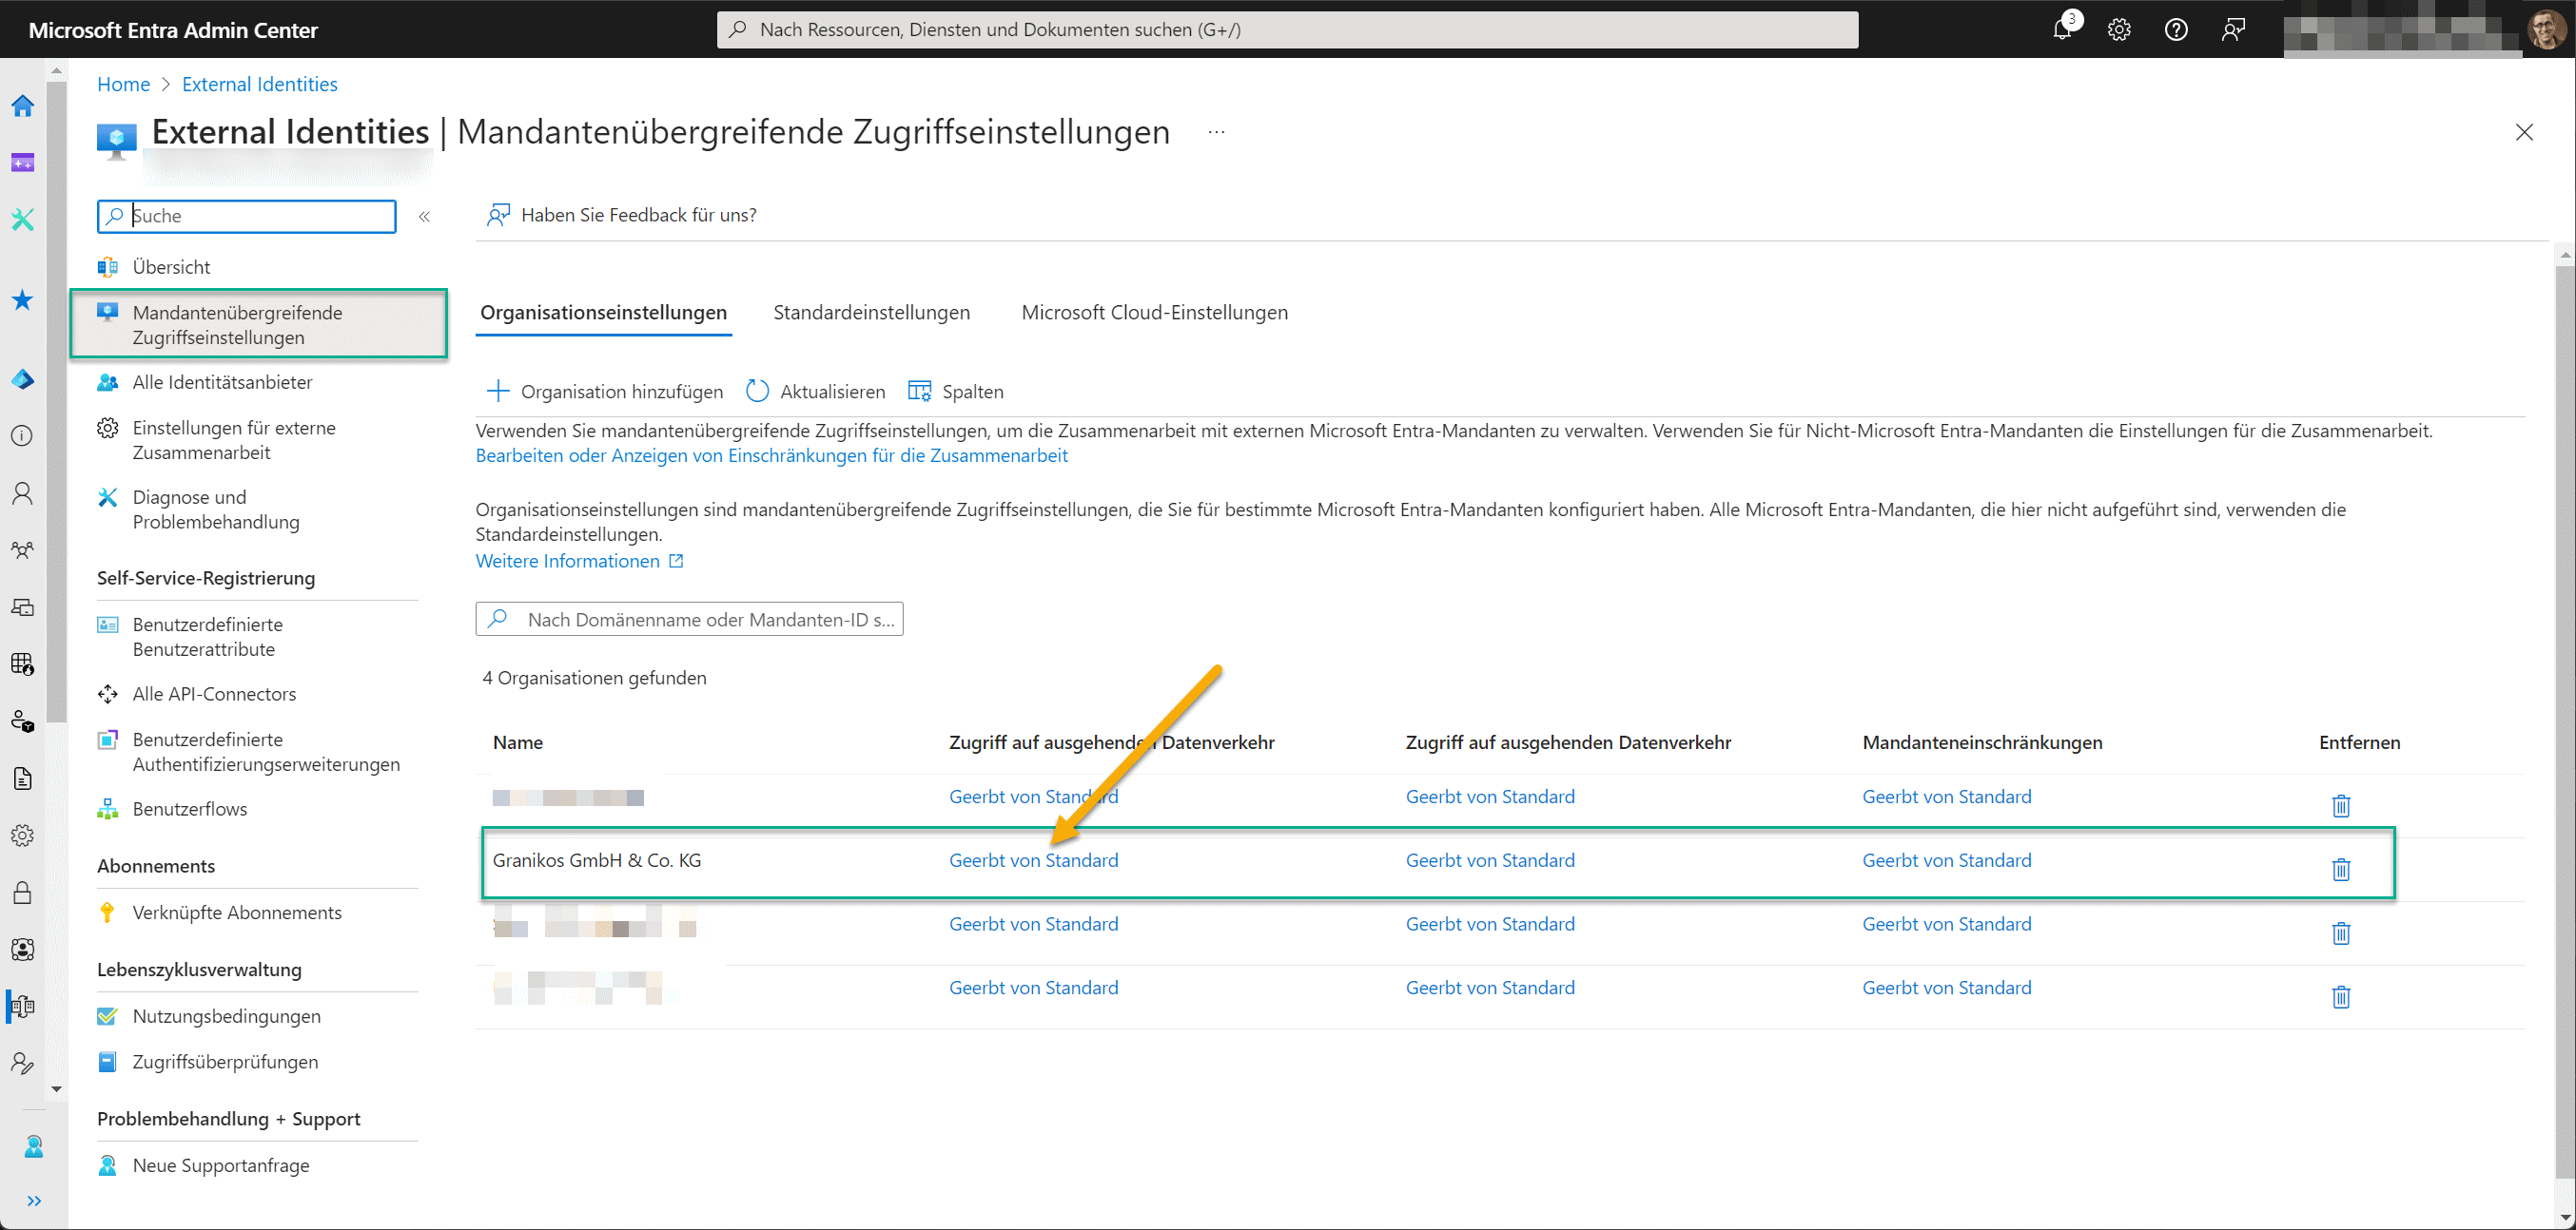2576x1230 pixels.
Task: Open Granikos inbound access Geerbt von Standard link
Action: 1033,860
